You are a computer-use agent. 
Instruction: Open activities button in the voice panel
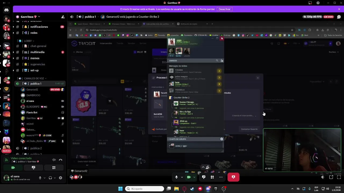[x=54, y=168]
